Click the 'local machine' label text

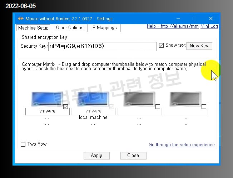[93, 117]
